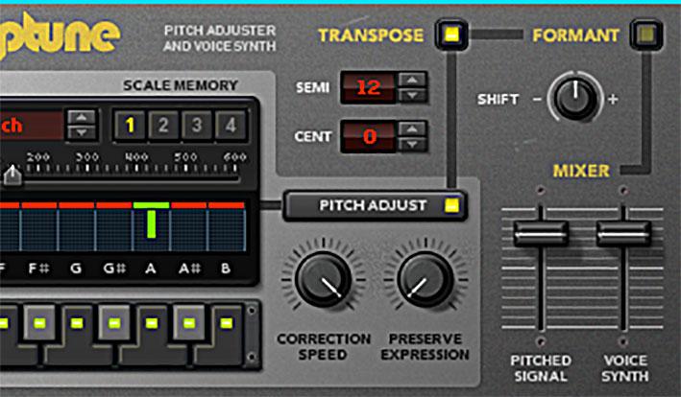Toggle the B note key button

[x=226, y=323]
